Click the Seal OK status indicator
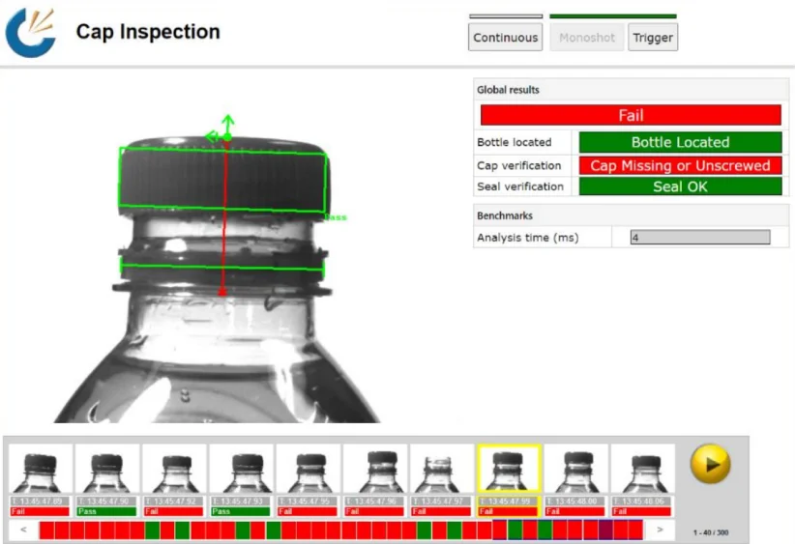 click(680, 186)
